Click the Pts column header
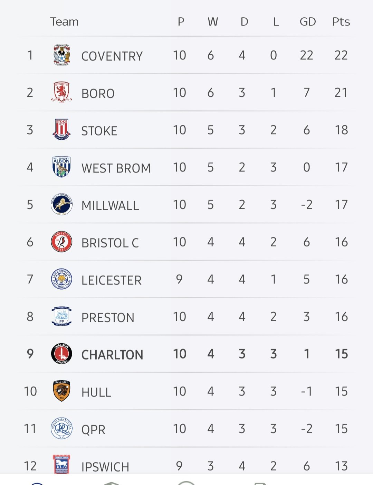Image resolution: width=373 pixels, height=485 pixels. tap(341, 22)
